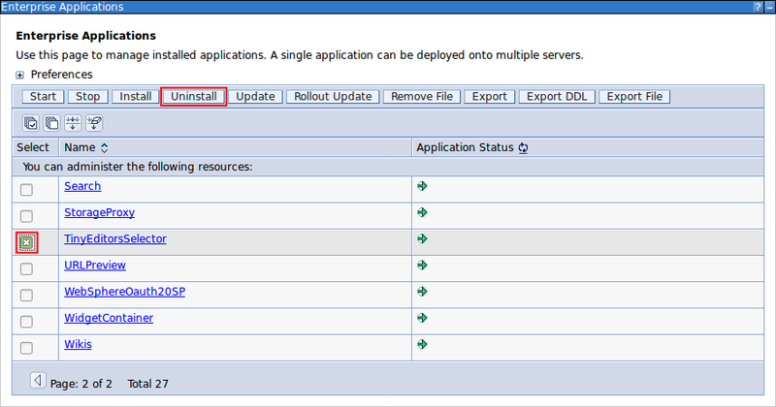Sort the table by the Name column arrows
Viewport: 776px width, 407px height.
(104, 148)
